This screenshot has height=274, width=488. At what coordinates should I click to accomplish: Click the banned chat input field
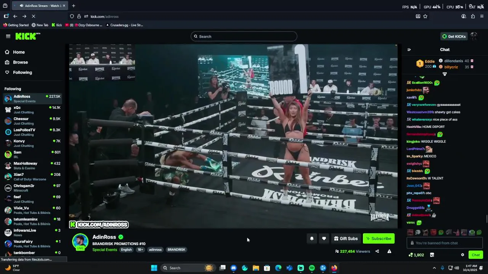click(445, 243)
